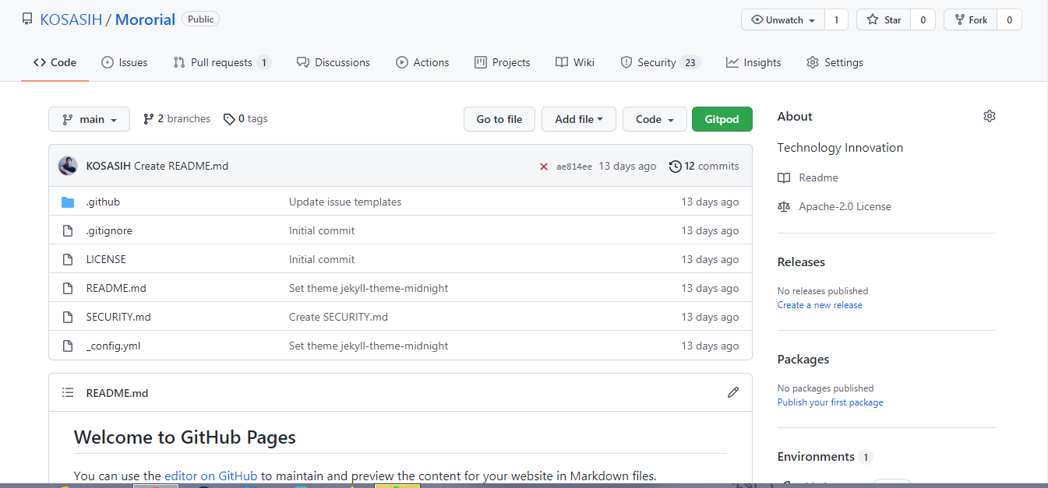Screen dimensions: 1048x488
Task: View the 2 branches link
Action: (x=177, y=119)
